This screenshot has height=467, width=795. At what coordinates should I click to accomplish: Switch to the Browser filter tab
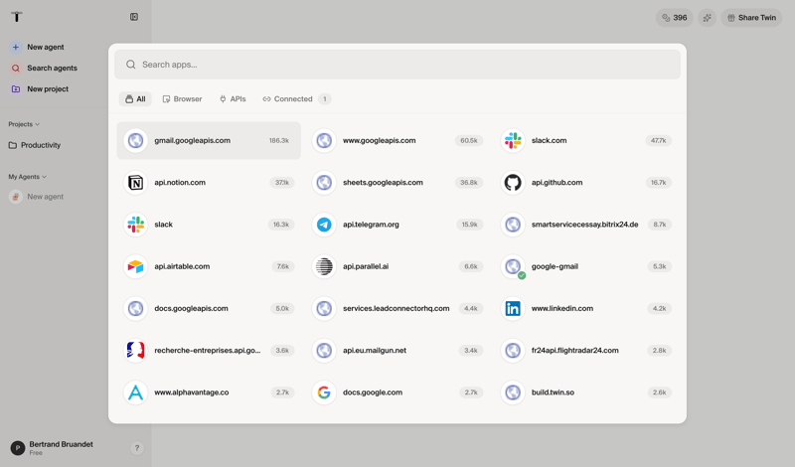tap(182, 99)
